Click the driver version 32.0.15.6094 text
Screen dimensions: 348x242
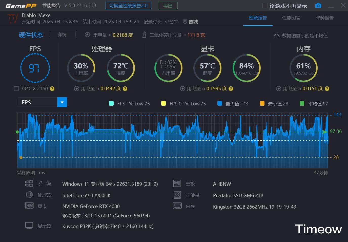pyautogui.click(x=106, y=216)
